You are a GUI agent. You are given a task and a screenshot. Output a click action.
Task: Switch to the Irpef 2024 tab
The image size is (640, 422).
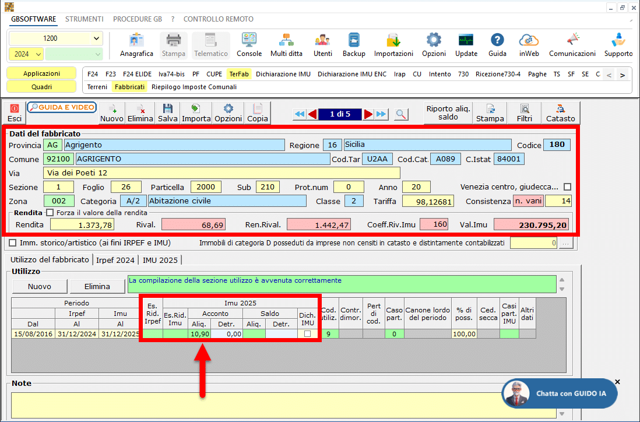(x=115, y=260)
